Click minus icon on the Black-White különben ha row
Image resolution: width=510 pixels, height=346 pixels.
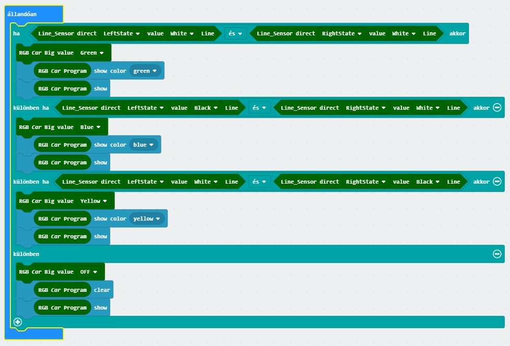pyautogui.click(x=496, y=108)
